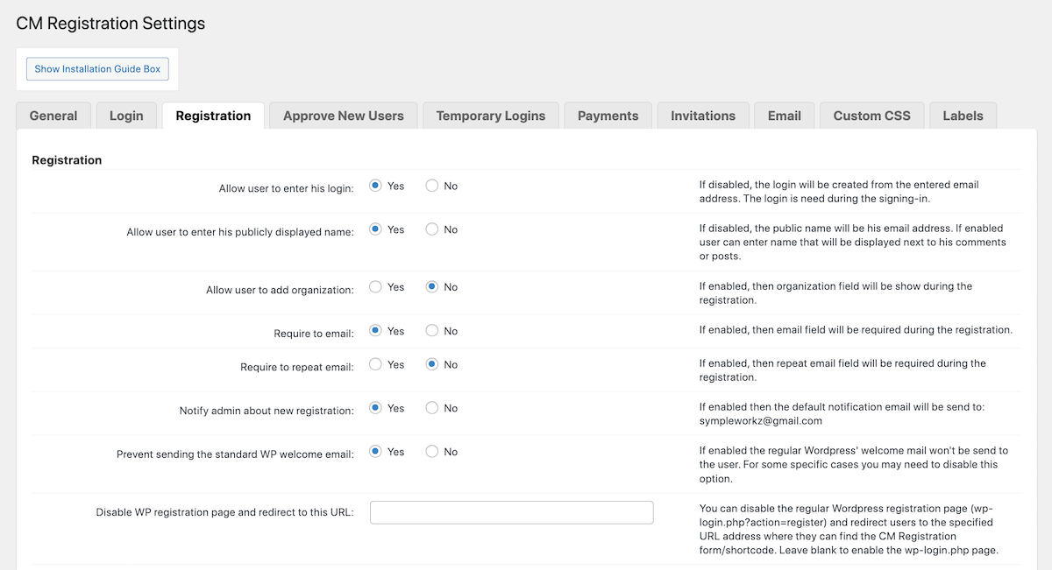This screenshot has height=570, width=1052.
Task: Set Require to email to Yes
Action: click(375, 331)
